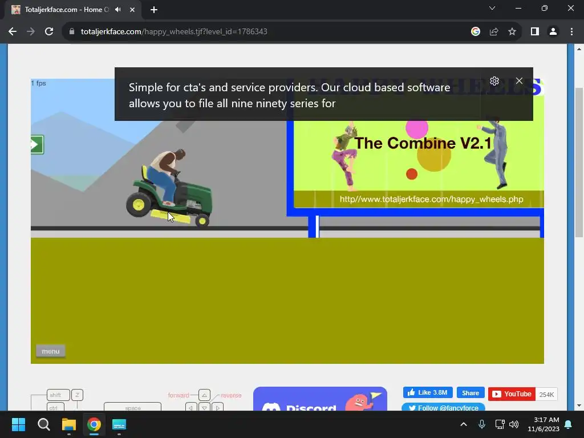Mute the tab using the speaker icon

point(117,10)
